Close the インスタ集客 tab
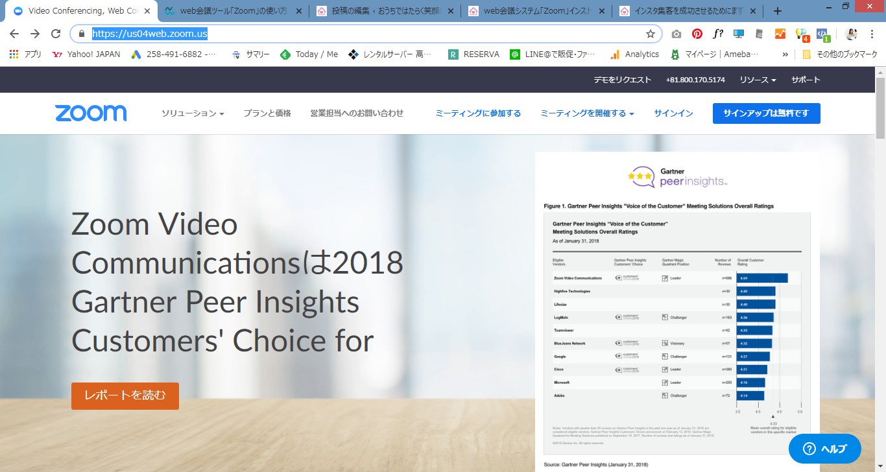The width and height of the screenshot is (886, 472). pos(754,11)
